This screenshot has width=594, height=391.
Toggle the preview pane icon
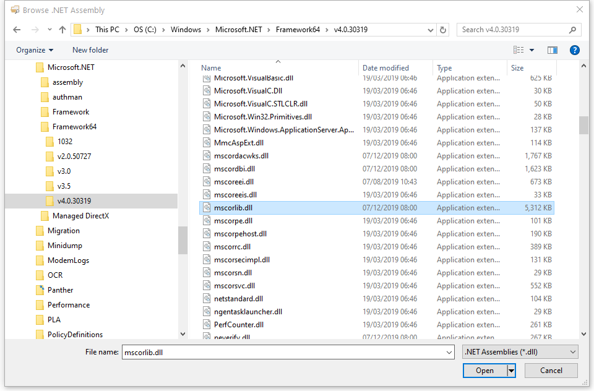click(x=553, y=50)
